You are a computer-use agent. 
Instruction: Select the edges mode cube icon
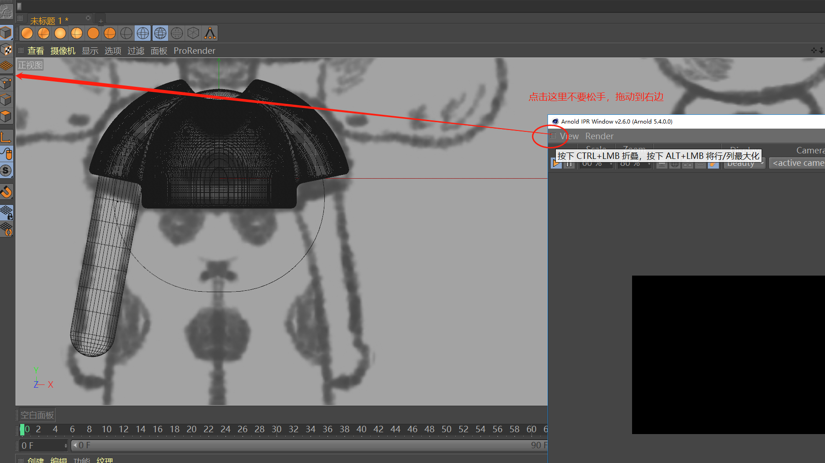(x=6, y=100)
